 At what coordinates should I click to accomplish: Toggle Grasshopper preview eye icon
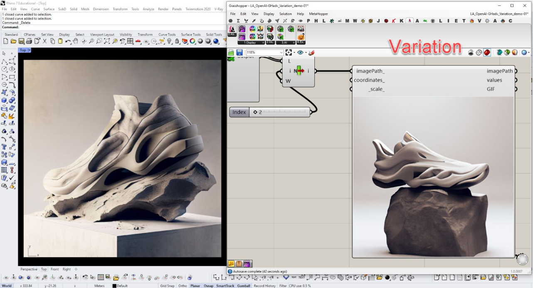tap(300, 53)
